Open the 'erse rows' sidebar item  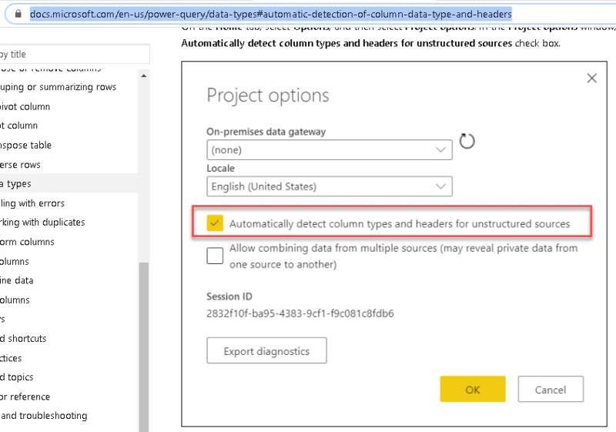point(20,165)
